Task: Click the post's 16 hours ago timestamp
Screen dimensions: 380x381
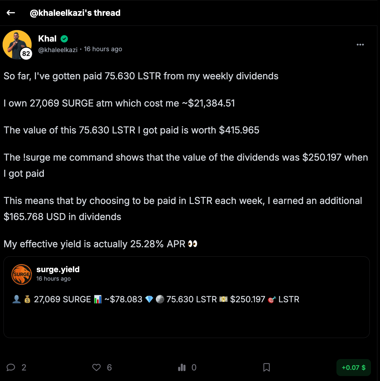Action: 103,49
